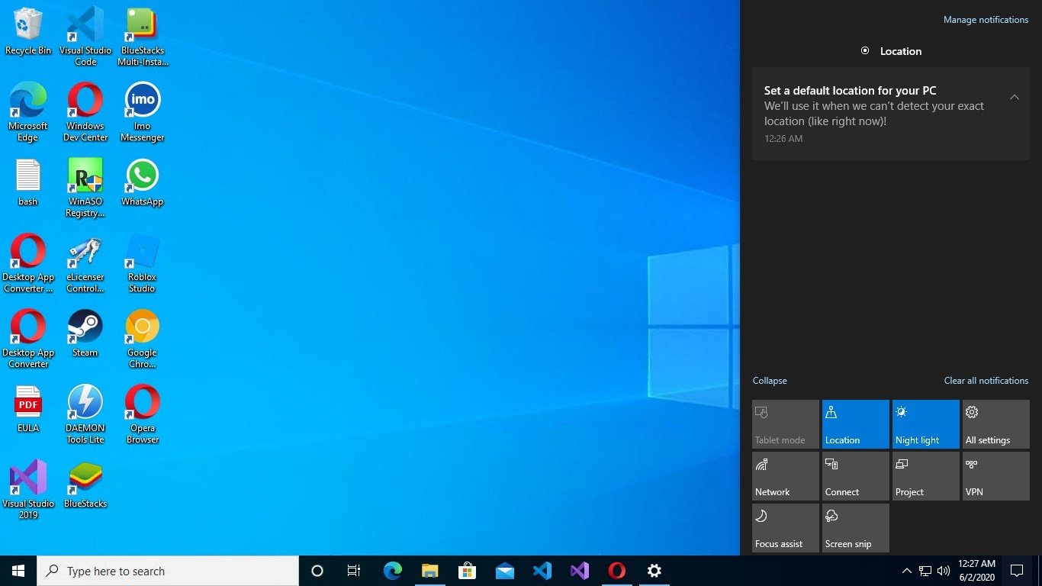The width and height of the screenshot is (1042, 586).
Task: Toggle the Night light quick action
Action: point(926,424)
